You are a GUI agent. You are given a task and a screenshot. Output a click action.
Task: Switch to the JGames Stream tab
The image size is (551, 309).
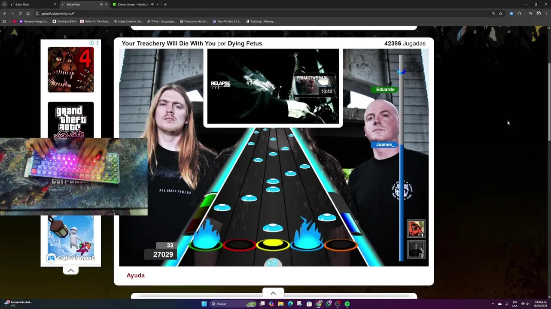coord(136,4)
